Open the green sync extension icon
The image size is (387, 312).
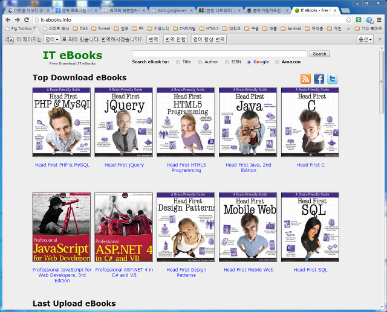point(359,20)
